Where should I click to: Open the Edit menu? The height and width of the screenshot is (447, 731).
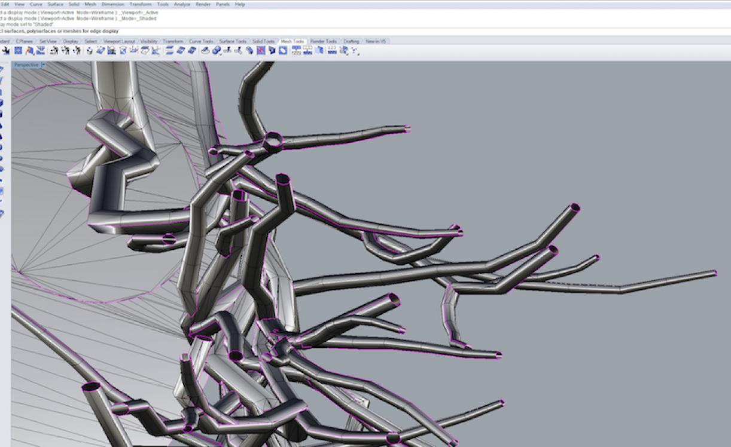point(5,4)
